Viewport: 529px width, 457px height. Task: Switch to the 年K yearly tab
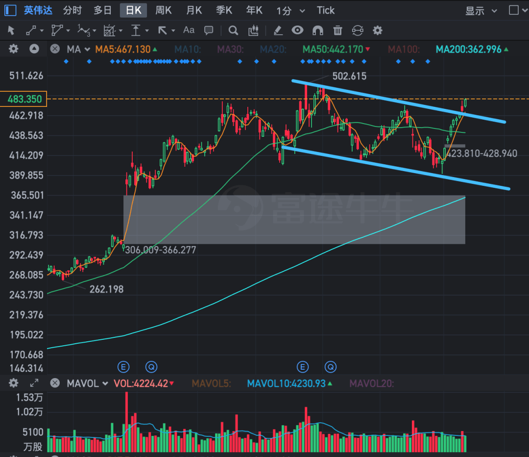254,10
